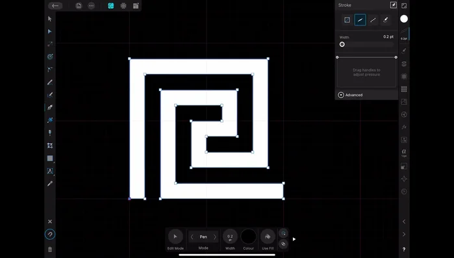The height and width of the screenshot is (258, 454).
Task: Expand the context toolbar with play arrow
Action: pyautogui.click(x=294, y=239)
